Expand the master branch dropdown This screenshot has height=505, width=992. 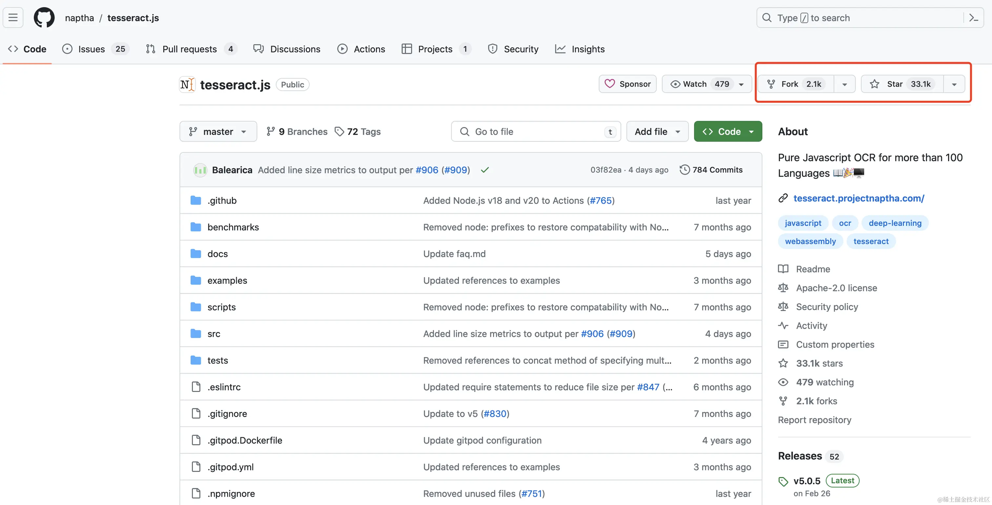tap(218, 131)
